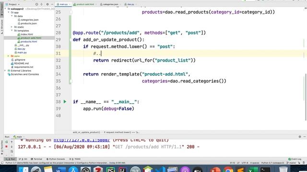Select requirements.txt in project tree
This screenshot has width=307, height=172.
pos(24,67)
